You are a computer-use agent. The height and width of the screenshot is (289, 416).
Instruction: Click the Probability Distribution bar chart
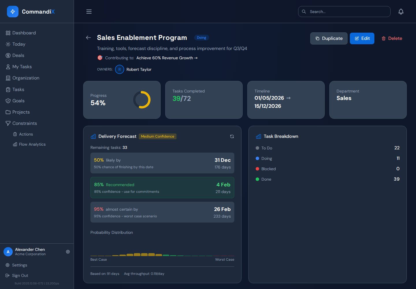click(x=162, y=247)
